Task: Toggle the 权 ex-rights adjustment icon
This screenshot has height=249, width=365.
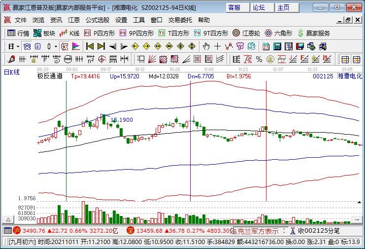Action: (65, 46)
